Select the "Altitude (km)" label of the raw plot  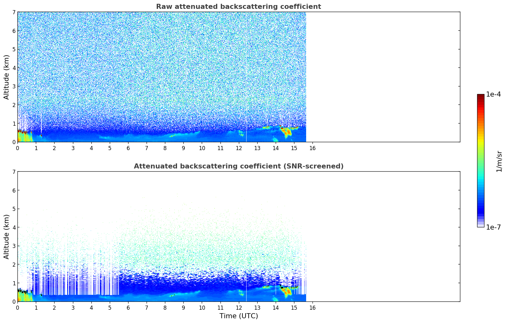(x=7, y=77)
